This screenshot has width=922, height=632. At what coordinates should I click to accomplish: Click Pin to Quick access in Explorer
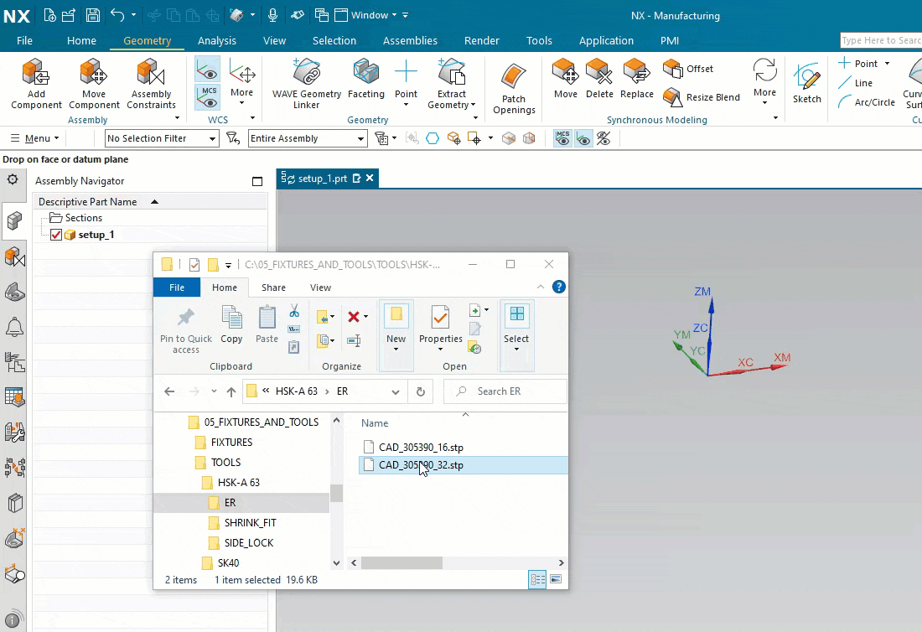186,330
